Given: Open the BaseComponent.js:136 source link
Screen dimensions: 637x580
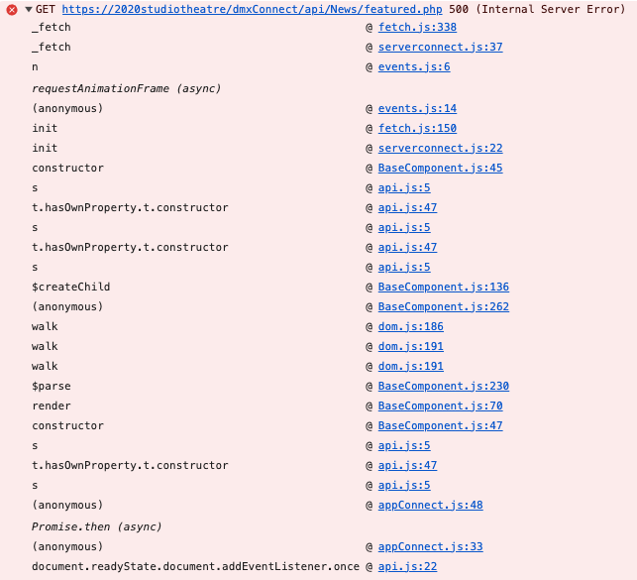Looking at the screenshot, I should tap(443, 288).
